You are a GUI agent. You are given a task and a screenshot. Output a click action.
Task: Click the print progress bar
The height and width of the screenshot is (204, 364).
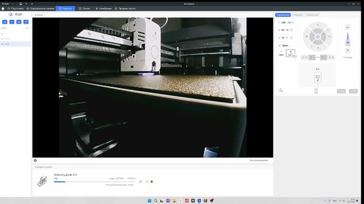pyautogui.click(x=94, y=182)
